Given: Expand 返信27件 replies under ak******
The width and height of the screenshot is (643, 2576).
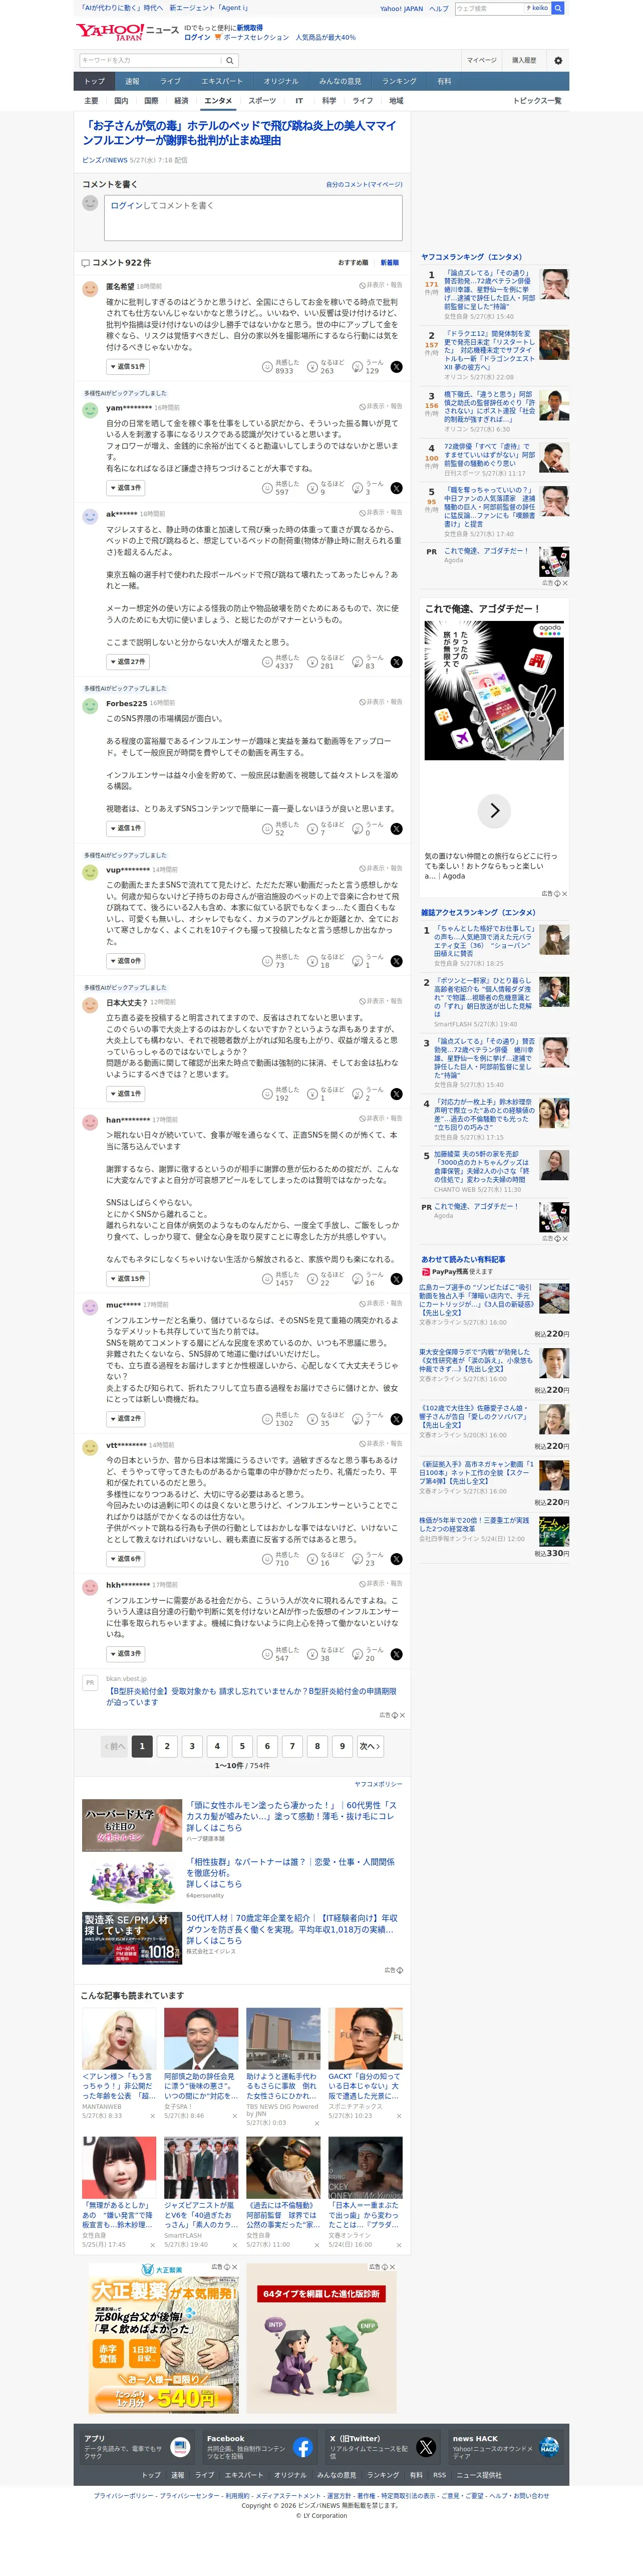Looking at the screenshot, I should coord(127,662).
